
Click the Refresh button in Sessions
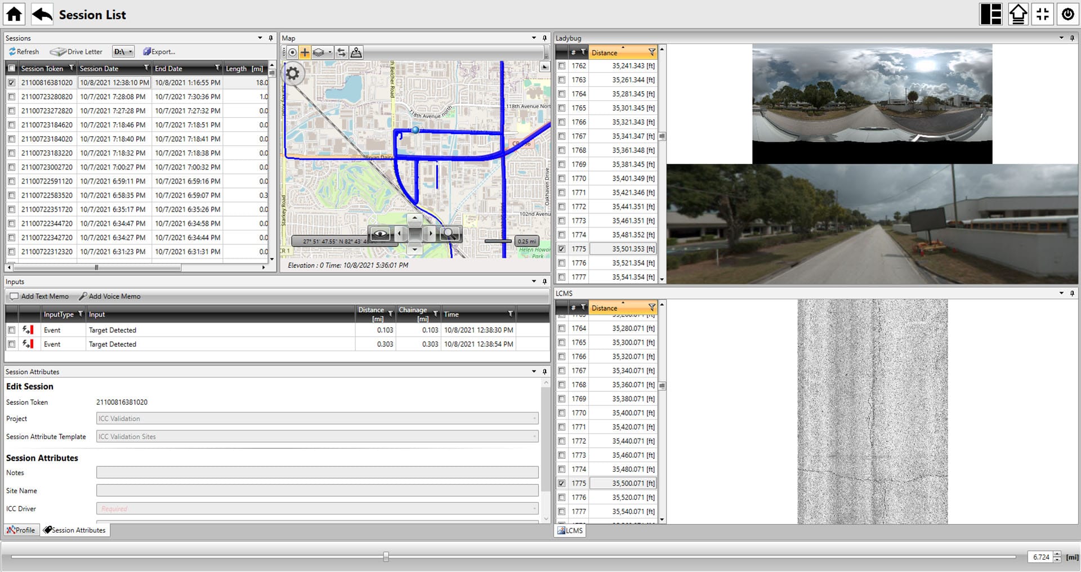click(x=24, y=52)
